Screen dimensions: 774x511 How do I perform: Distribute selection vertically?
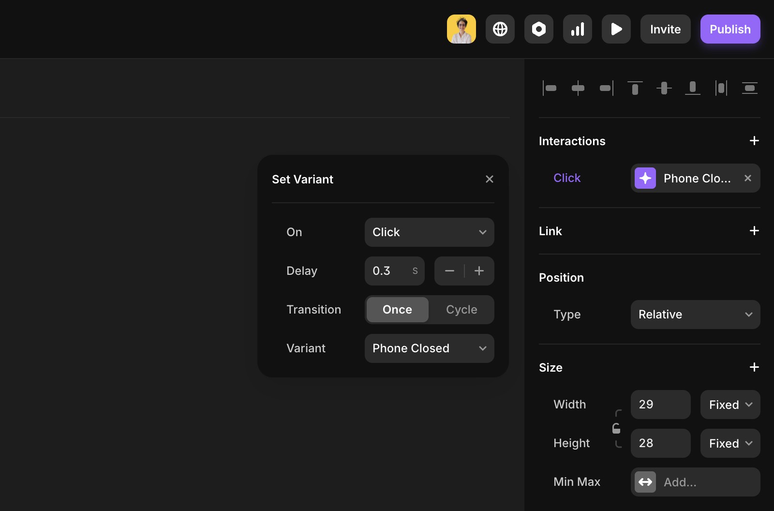click(x=750, y=88)
